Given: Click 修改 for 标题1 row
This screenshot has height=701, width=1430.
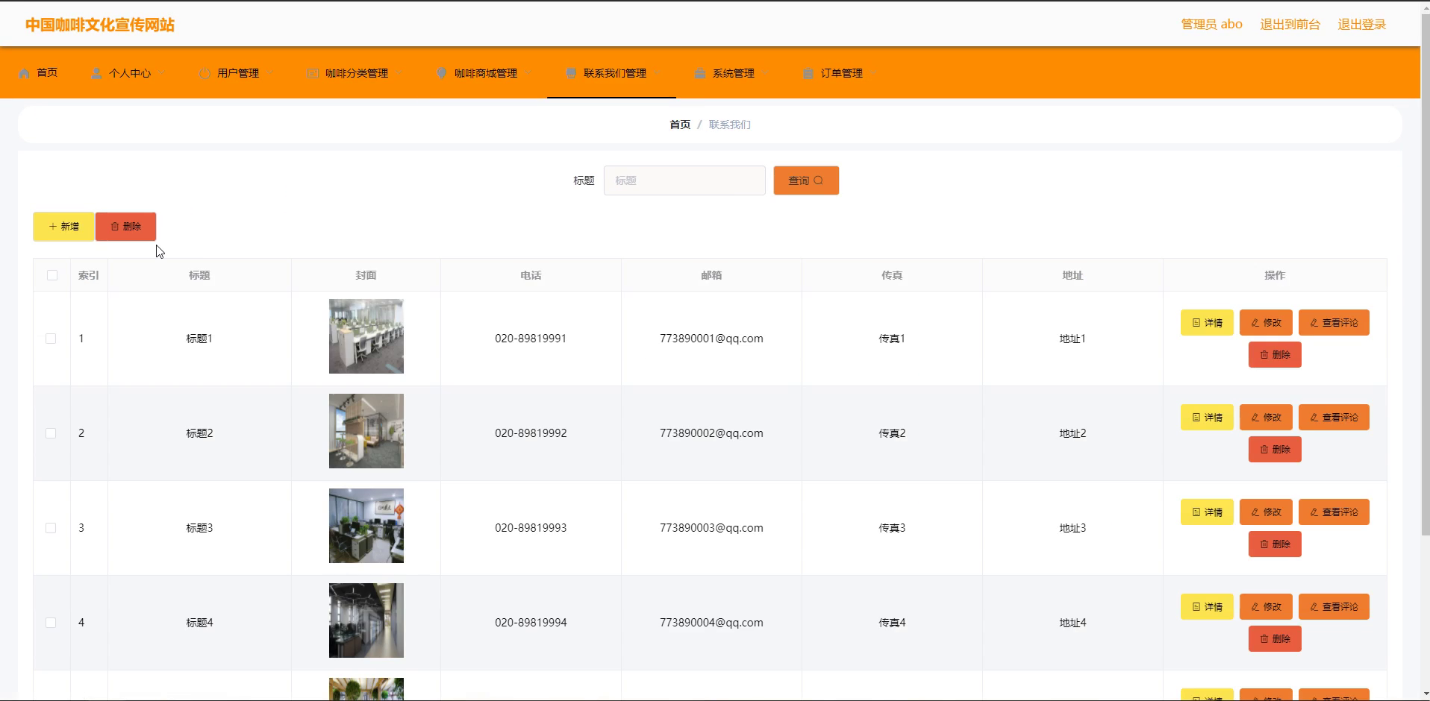Looking at the screenshot, I should [1266, 323].
